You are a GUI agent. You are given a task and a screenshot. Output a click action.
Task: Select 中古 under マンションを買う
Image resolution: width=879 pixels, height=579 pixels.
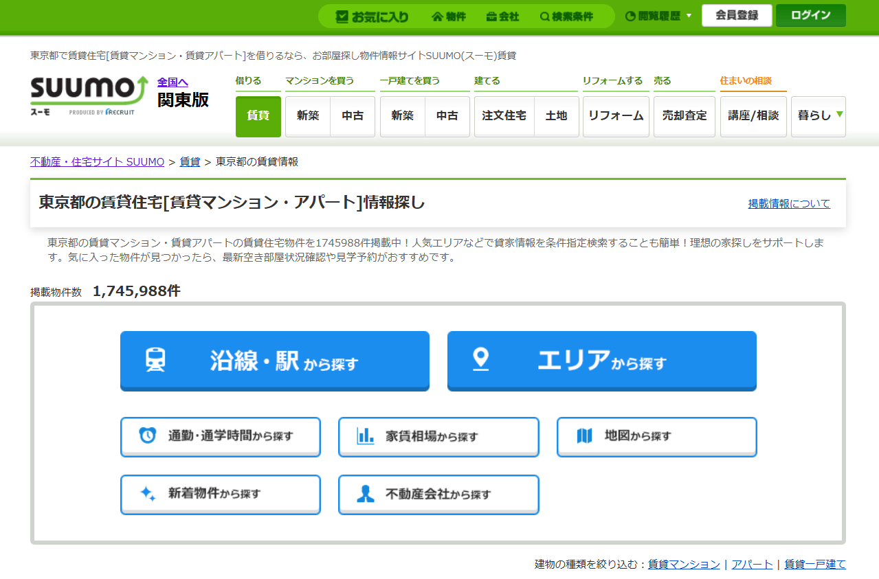point(353,116)
